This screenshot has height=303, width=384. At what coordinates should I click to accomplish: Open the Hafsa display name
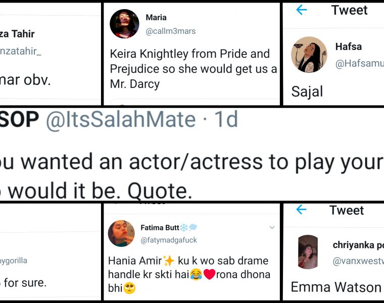[349, 46]
